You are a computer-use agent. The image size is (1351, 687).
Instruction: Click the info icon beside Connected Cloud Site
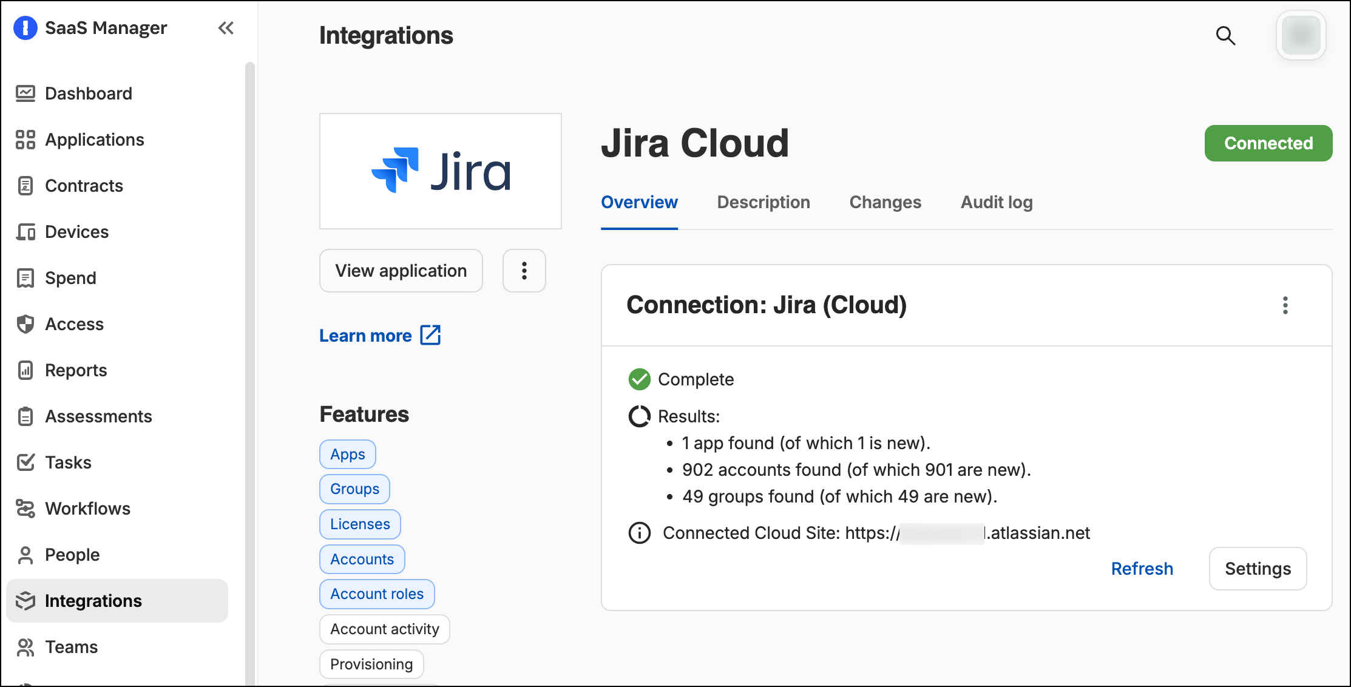coord(639,533)
